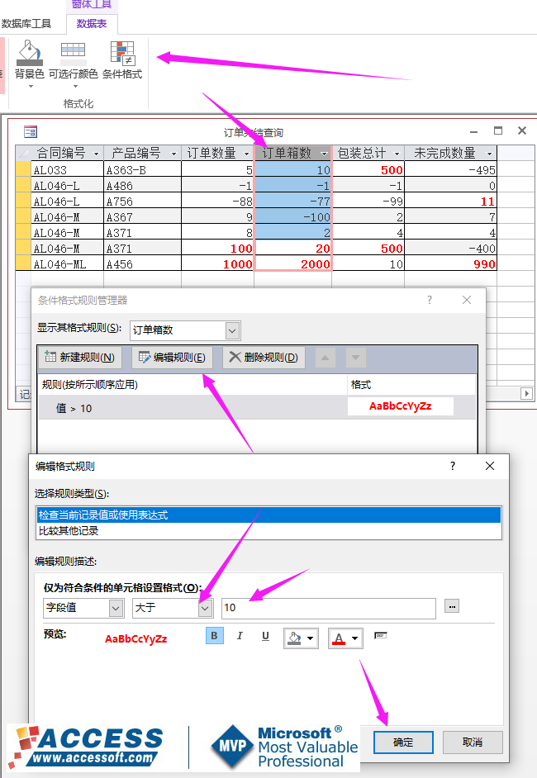537x778 pixels.
Task: Click the 新建规则 button
Action: tap(80, 358)
